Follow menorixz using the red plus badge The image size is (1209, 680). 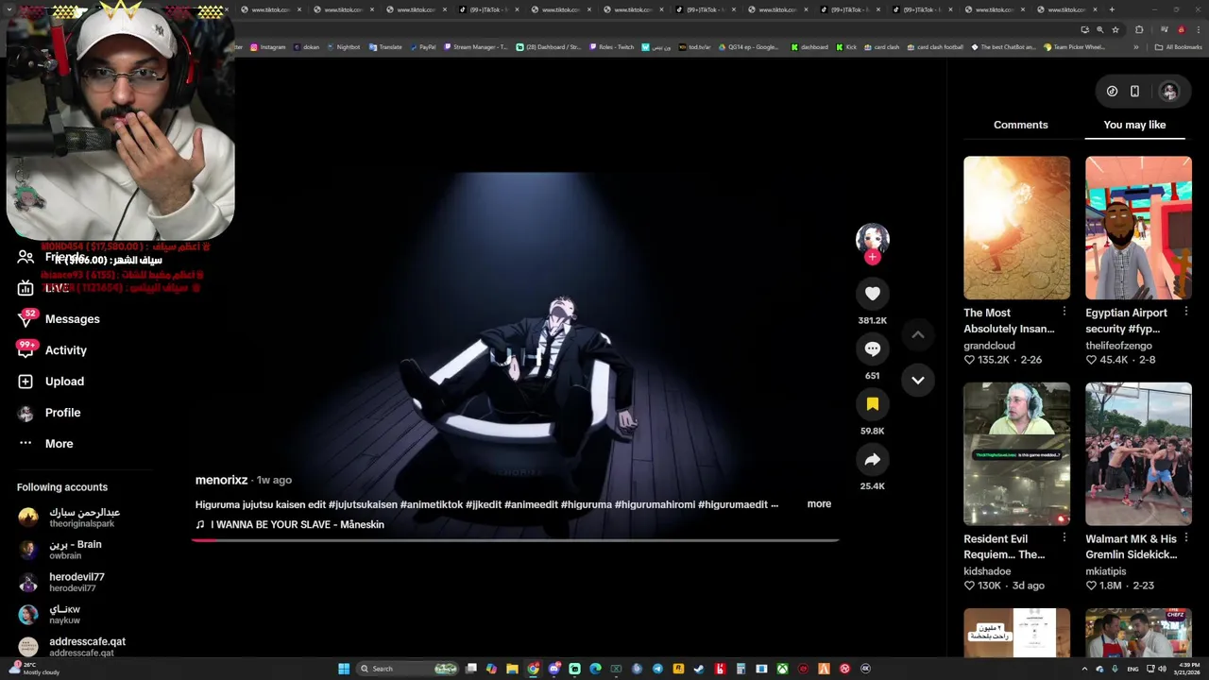pos(872,257)
